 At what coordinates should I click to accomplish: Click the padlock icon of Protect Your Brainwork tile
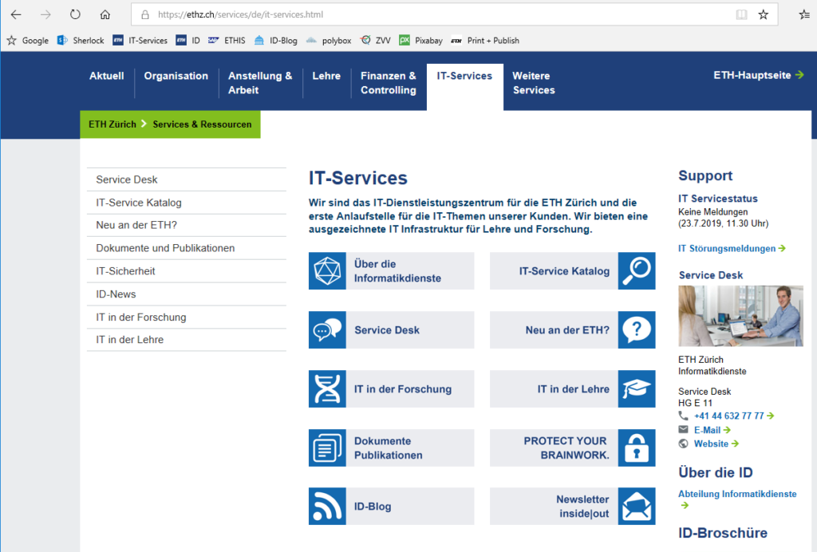637,448
